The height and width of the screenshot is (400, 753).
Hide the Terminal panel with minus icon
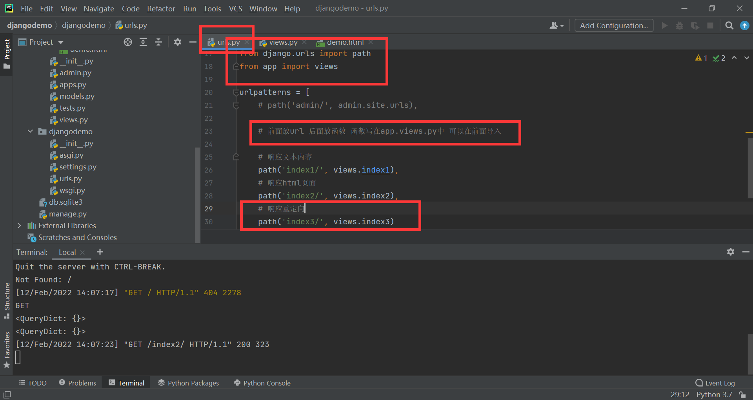(746, 252)
